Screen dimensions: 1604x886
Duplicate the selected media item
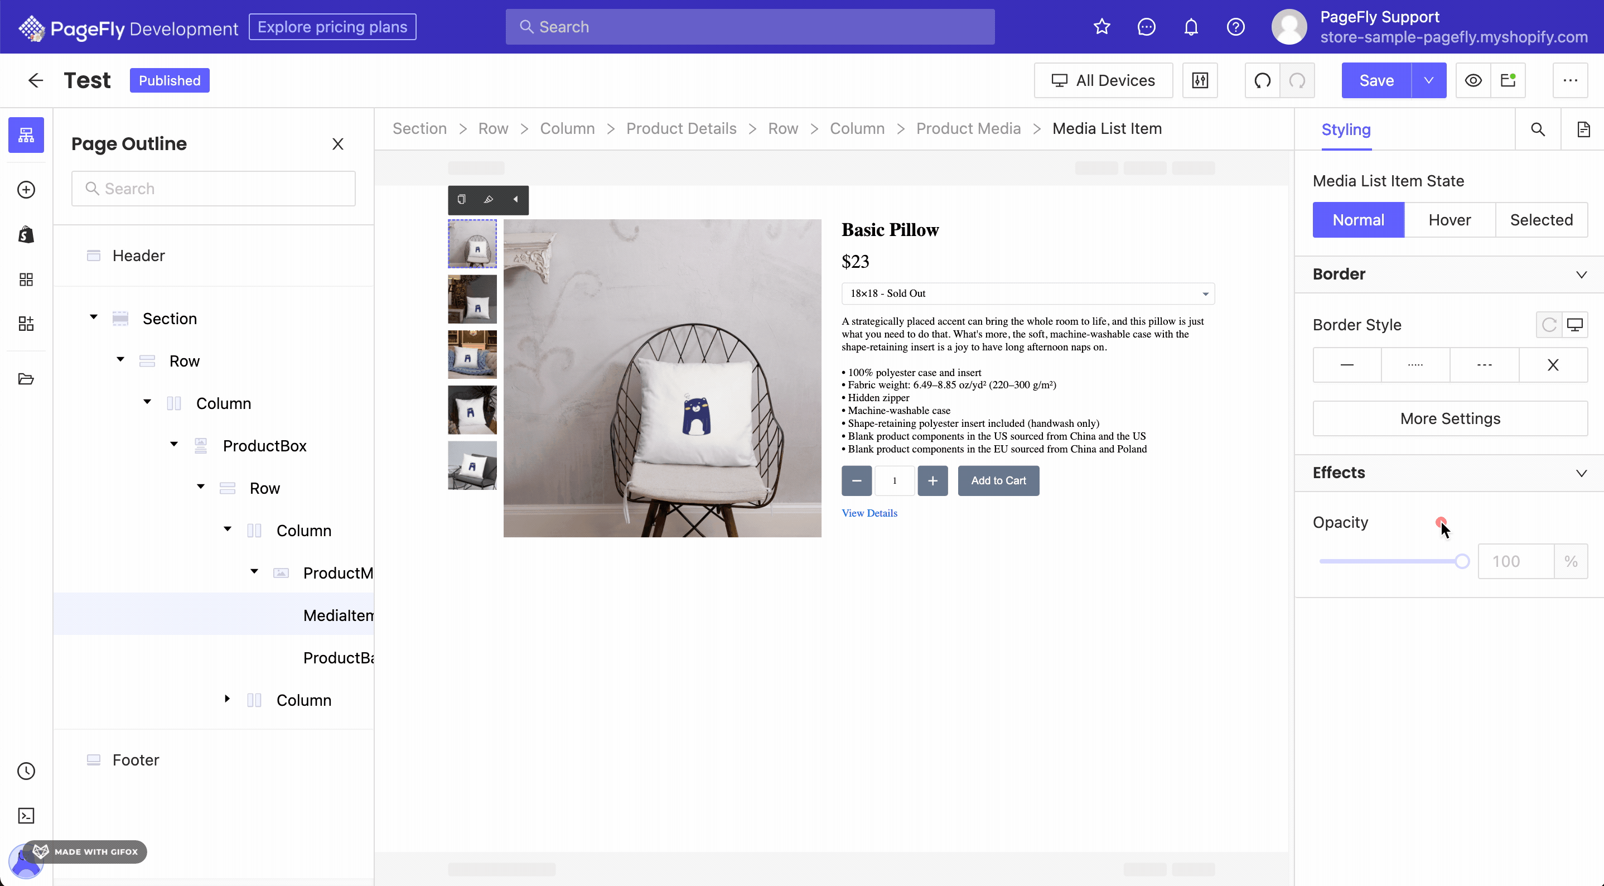pyautogui.click(x=461, y=199)
